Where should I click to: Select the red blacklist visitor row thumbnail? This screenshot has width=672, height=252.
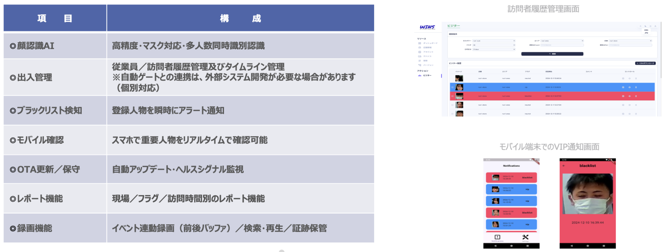click(459, 96)
